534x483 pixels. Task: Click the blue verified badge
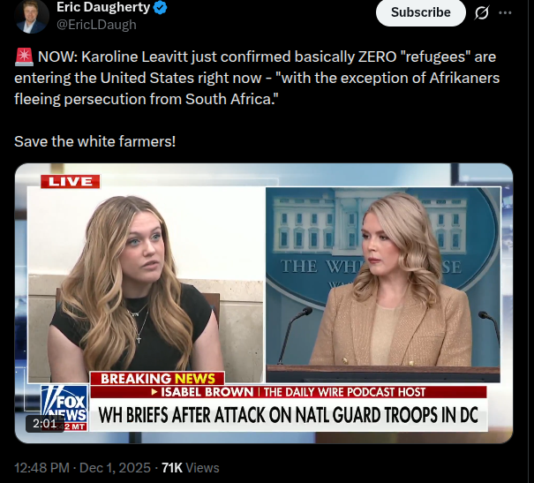coord(160,7)
